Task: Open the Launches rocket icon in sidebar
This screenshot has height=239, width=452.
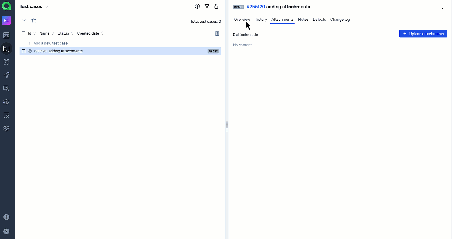Action: pos(6,75)
